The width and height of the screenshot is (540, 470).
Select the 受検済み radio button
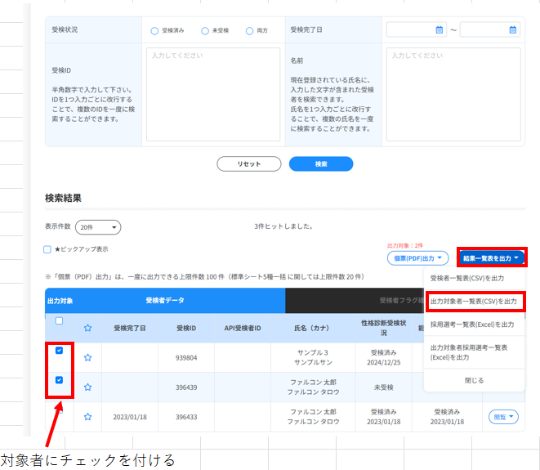pos(154,31)
